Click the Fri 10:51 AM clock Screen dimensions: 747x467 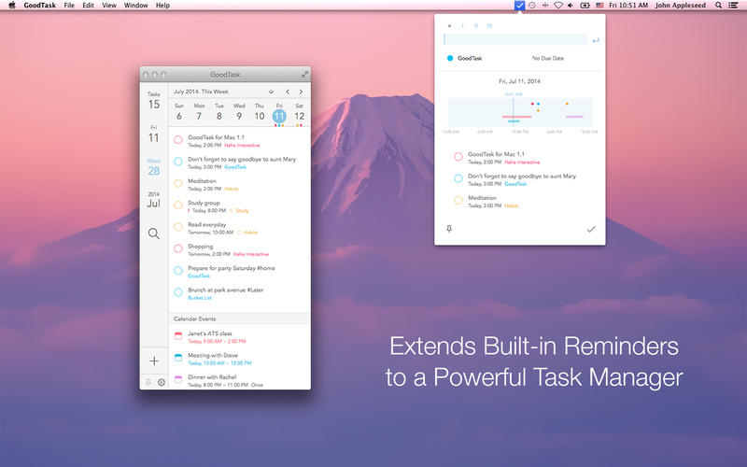point(628,6)
